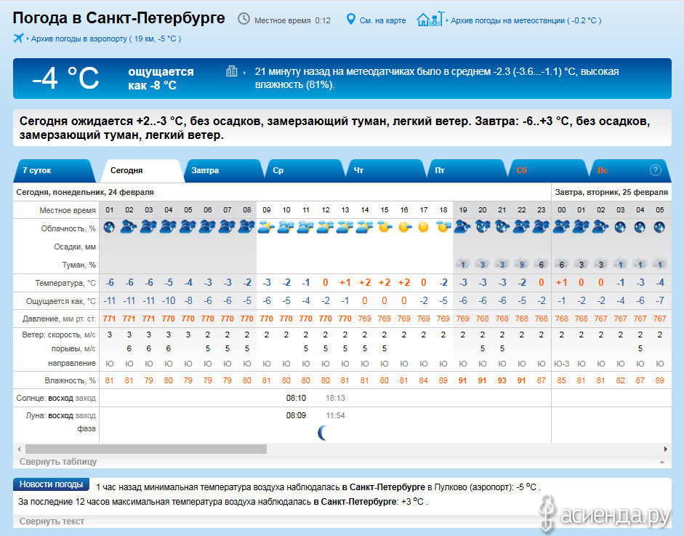Click the moon phase crescent icon
Image resolution: width=684 pixels, height=536 pixels.
(x=322, y=433)
